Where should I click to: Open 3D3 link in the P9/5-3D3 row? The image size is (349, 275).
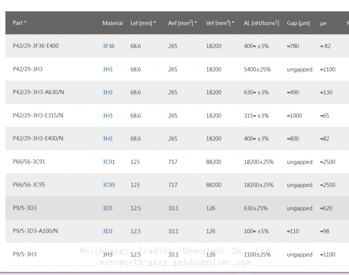(107, 208)
